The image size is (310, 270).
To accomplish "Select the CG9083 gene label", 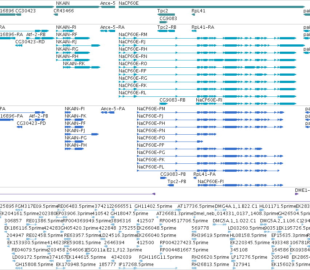I will pos(168,18).
